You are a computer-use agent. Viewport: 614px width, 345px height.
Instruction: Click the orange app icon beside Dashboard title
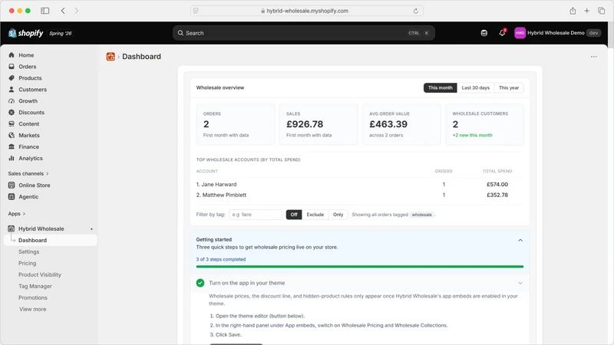[111, 57]
